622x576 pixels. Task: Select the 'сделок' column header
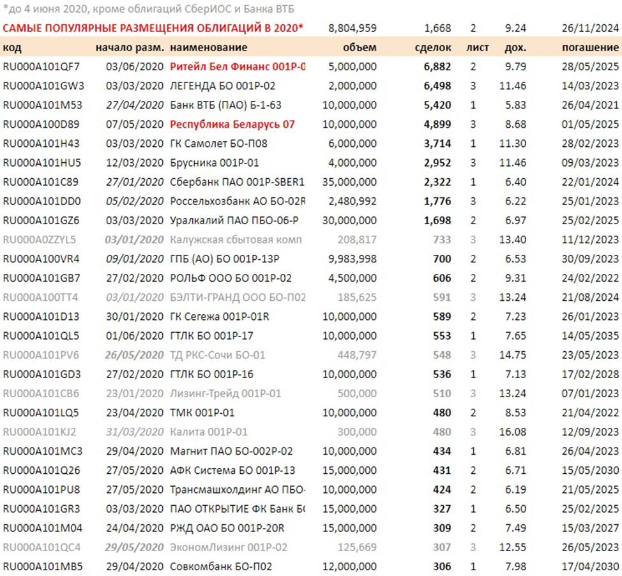click(x=432, y=47)
